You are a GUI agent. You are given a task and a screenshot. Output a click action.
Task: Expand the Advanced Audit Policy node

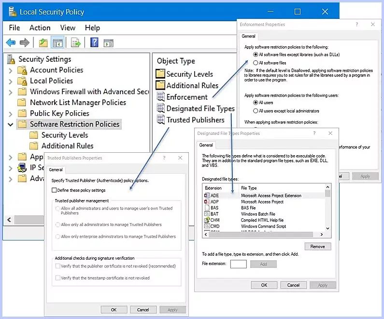[x=10, y=179]
